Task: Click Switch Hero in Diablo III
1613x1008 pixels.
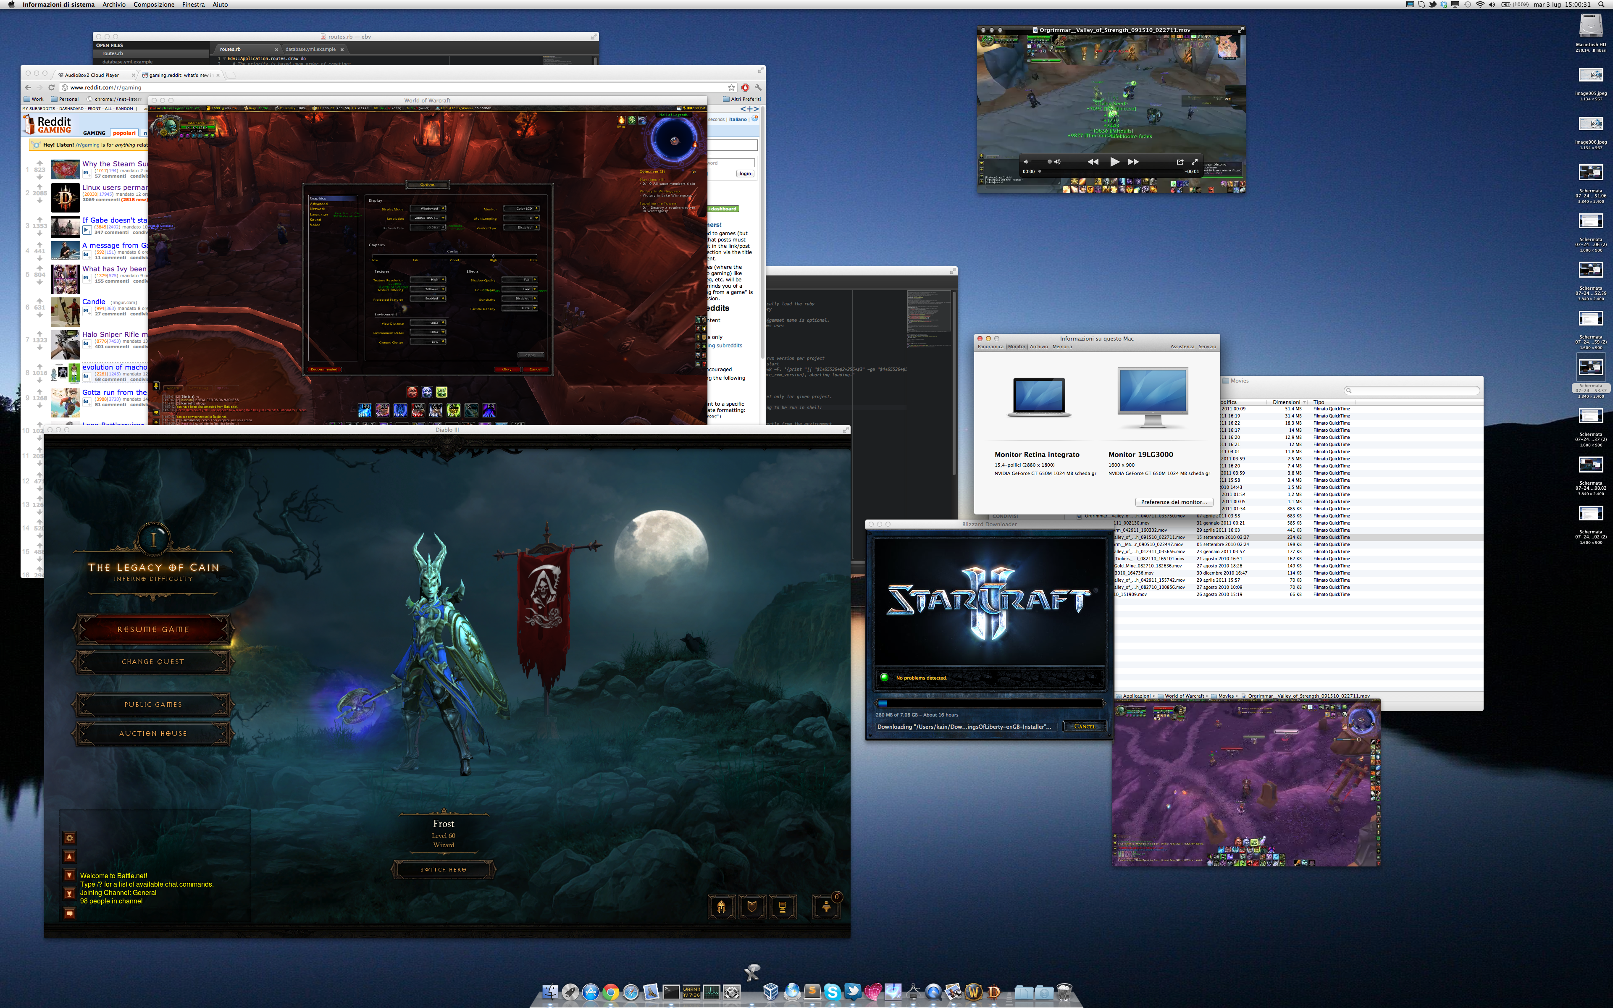Action: coord(443,869)
